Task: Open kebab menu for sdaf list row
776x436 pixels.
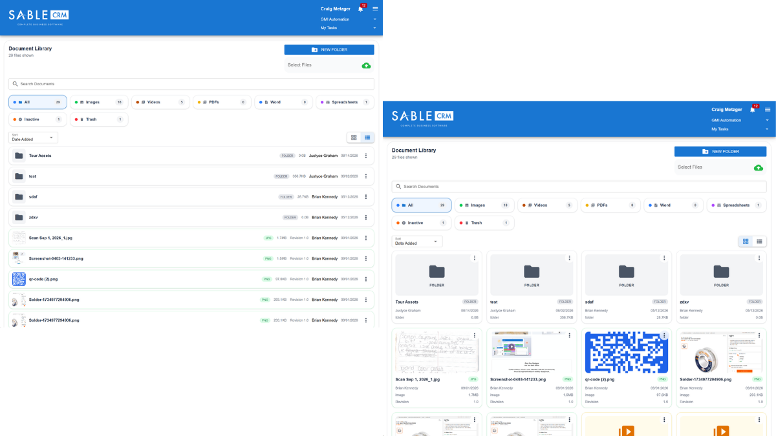Action: 366,196
